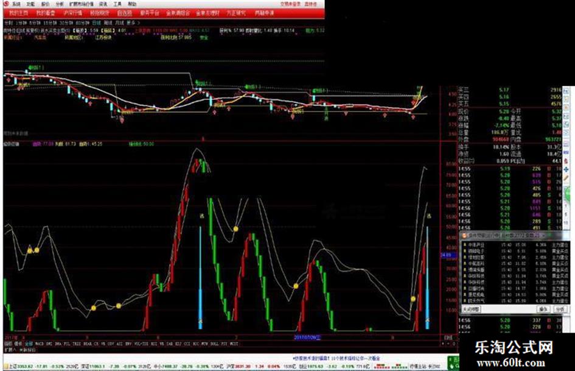The height and width of the screenshot is (371, 575).
Task: Open the 功能 menu
Action: [x=31, y=4]
